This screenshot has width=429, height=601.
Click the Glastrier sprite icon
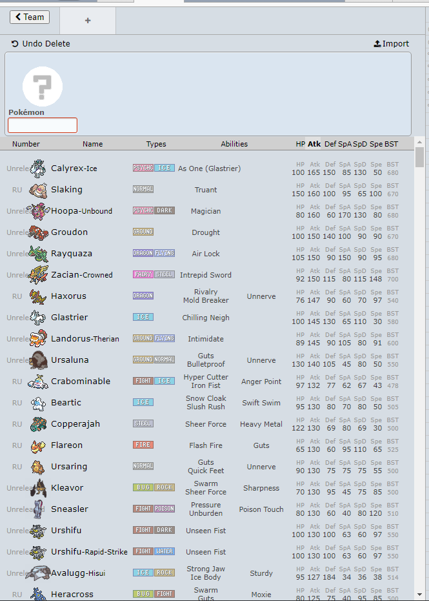(x=38, y=318)
